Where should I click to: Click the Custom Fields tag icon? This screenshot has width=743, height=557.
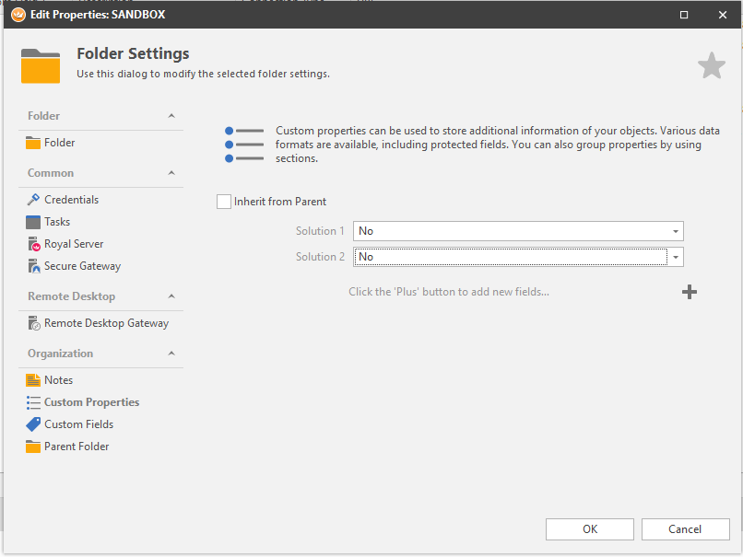tap(33, 424)
